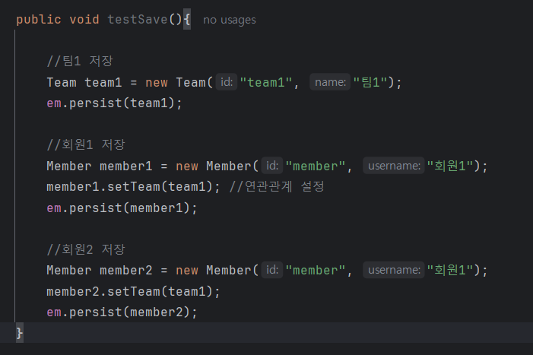
Task: Click the member2.setTeam(team1) call
Action: click(133, 291)
